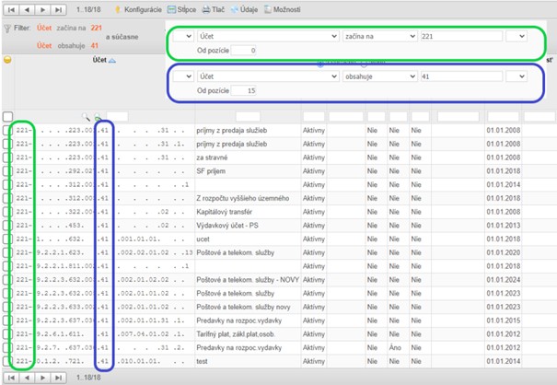
Task: Go to next page in bottom pager
Action: [x=43, y=378]
